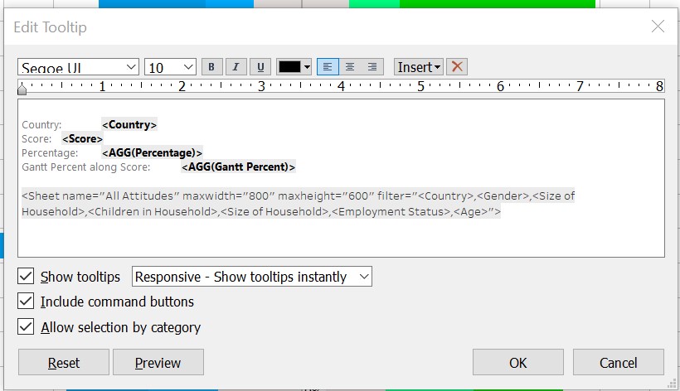Open the Insert menu
The height and width of the screenshot is (391, 680).
419,67
